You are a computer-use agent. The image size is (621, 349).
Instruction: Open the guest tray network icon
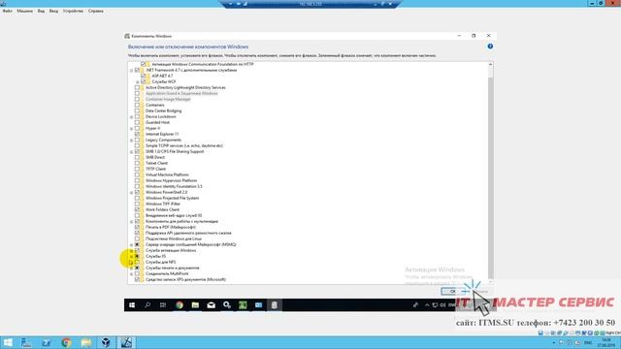[435, 305]
